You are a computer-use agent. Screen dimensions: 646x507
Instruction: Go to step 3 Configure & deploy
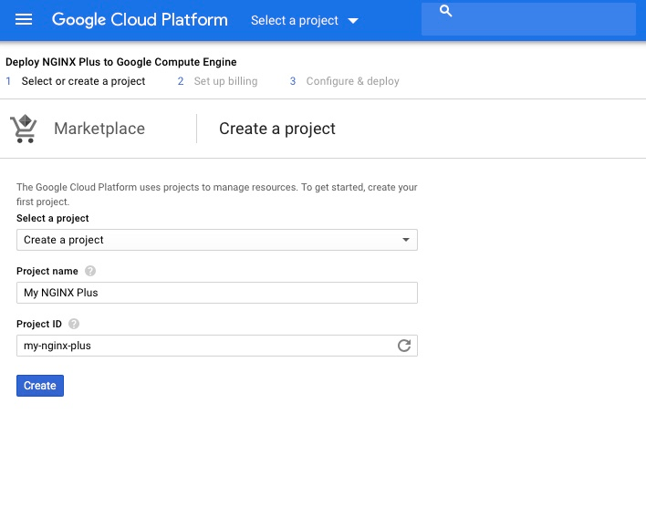tap(344, 81)
